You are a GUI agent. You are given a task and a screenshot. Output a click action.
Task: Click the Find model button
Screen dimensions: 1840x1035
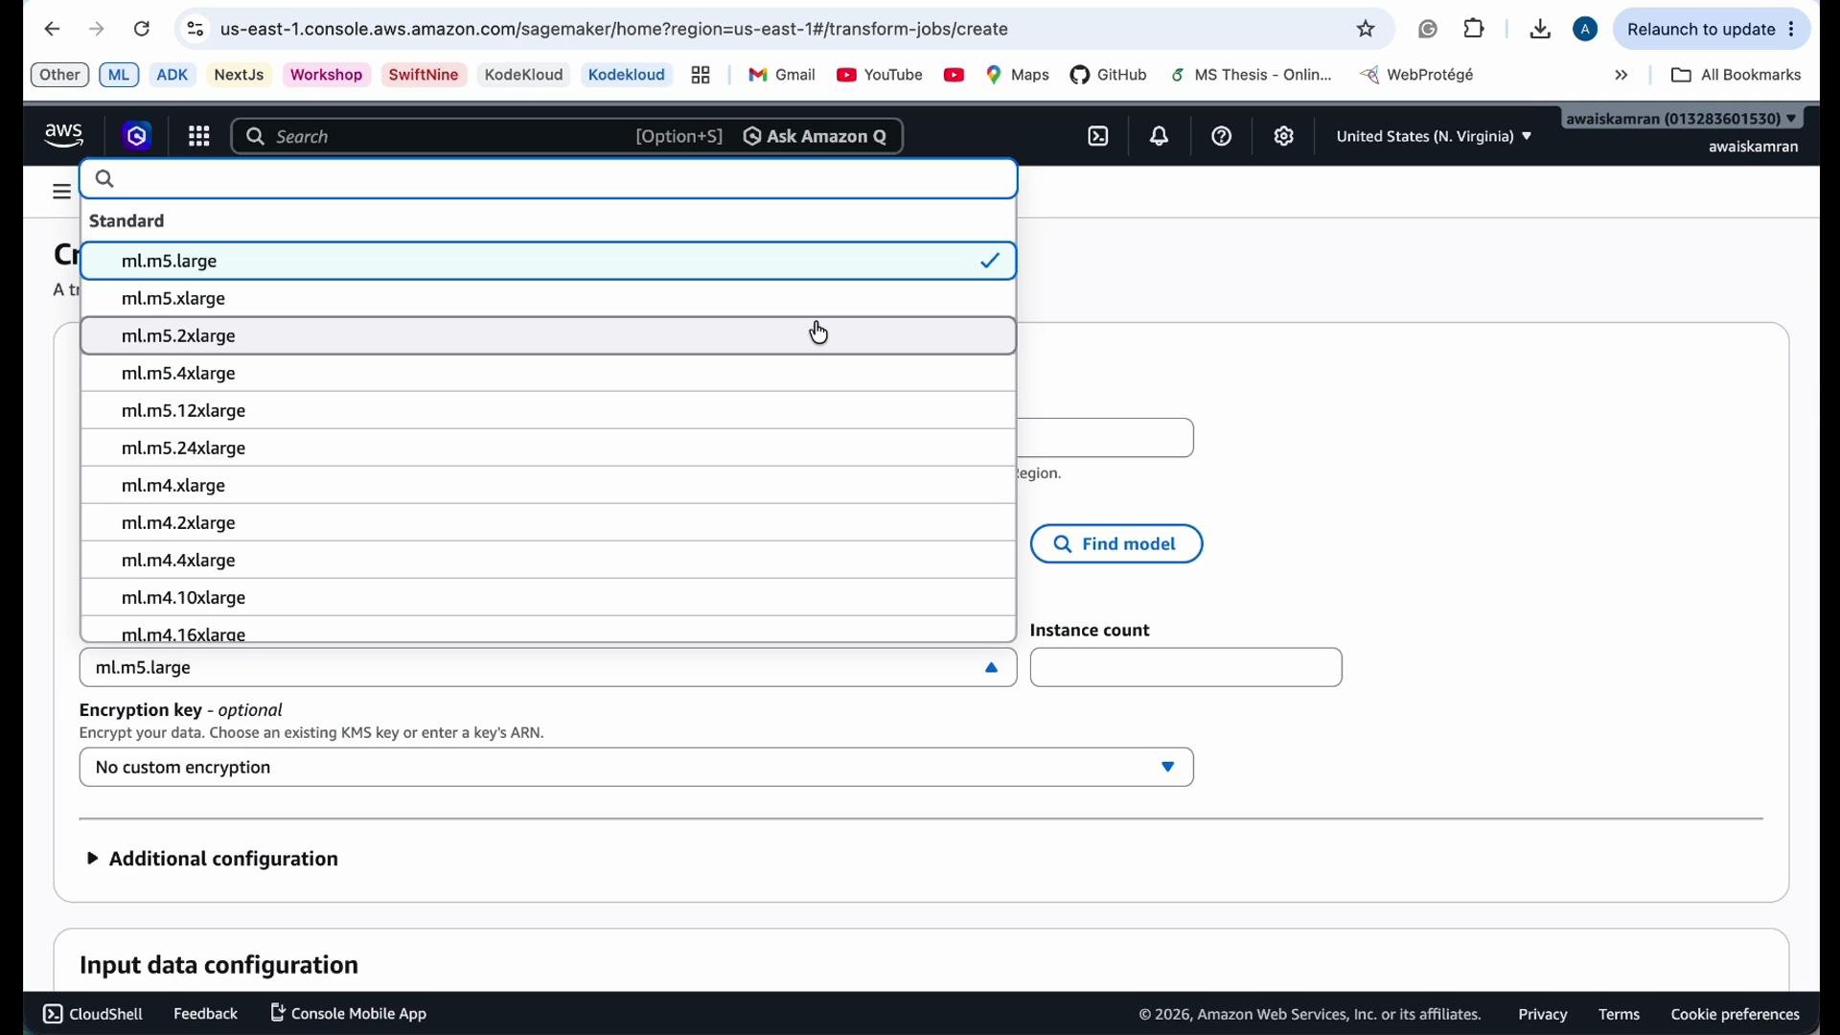point(1116,544)
